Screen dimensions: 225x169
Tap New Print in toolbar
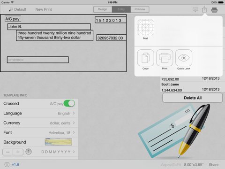coord(44,9)
